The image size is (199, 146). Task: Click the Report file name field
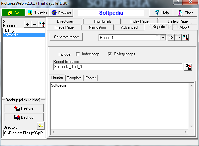click(118, 67)
